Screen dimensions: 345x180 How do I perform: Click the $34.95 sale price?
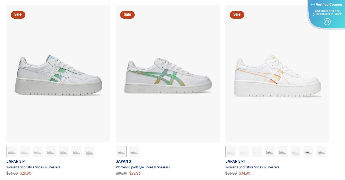point(245,173)
